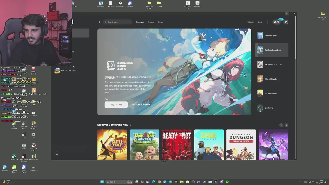The image size is (329, 185).
Task: Show hidden icons in the system tray
Action: (300, 182)
